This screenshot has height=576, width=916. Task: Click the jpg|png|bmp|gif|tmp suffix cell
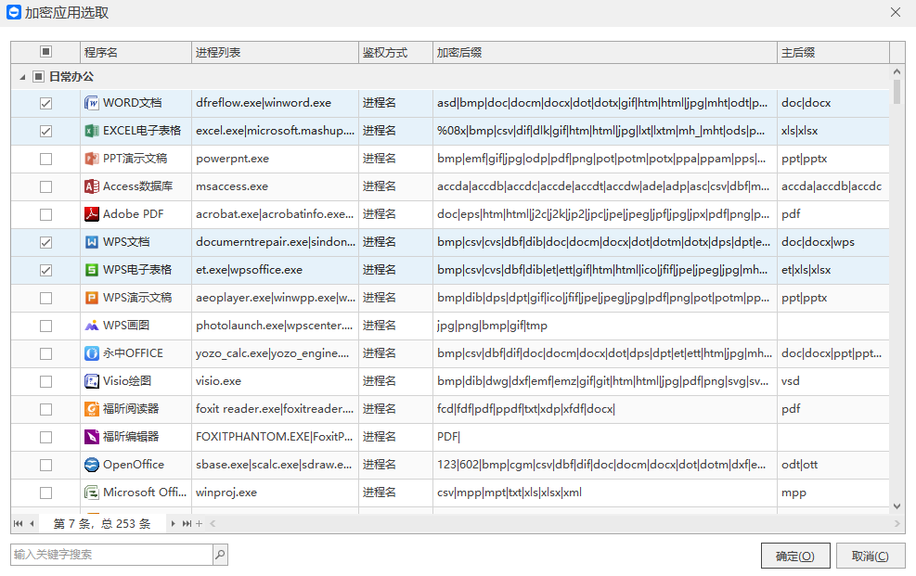click(604, 326)
